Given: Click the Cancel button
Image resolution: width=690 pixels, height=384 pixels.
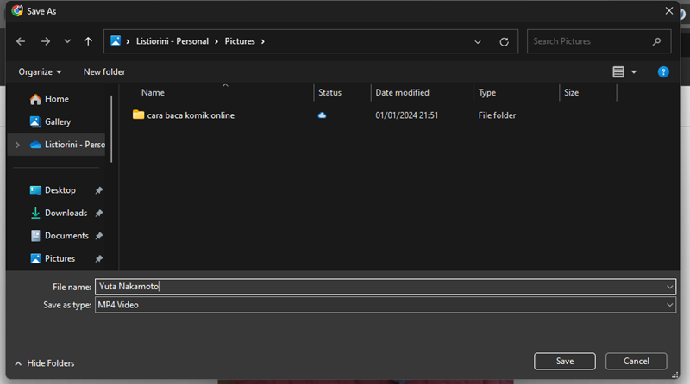Looking at the screenshot, I should (x=636, y=362).
